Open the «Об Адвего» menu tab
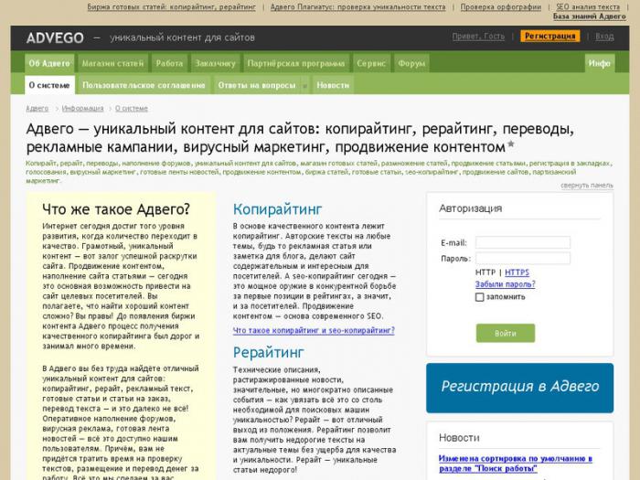 [x=49, y=64]
